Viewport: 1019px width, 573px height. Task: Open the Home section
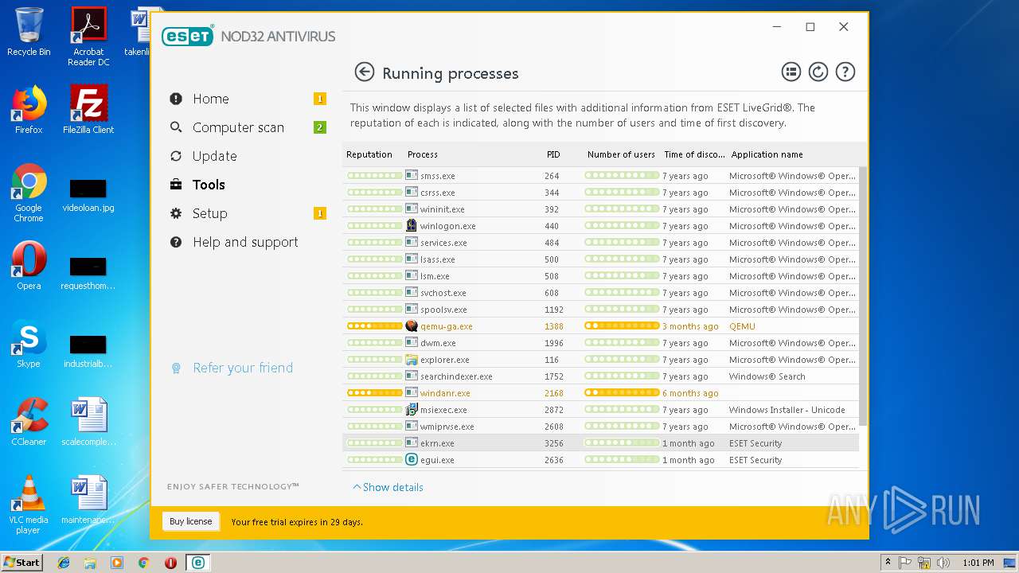click(x=210, y=99)
